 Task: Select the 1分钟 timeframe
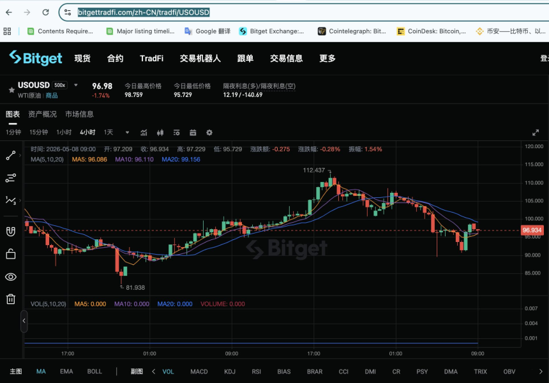(x=13, y=132)
